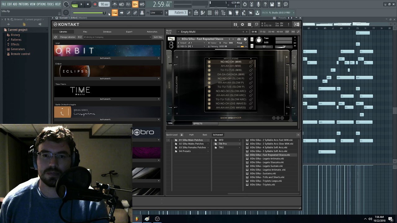Screen dimensions: 397x223
Task: Click the instrument snapshot camera icon
Action: [x=239, y=39]
